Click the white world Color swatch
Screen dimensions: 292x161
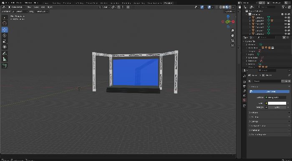click(x=277, y=103)
